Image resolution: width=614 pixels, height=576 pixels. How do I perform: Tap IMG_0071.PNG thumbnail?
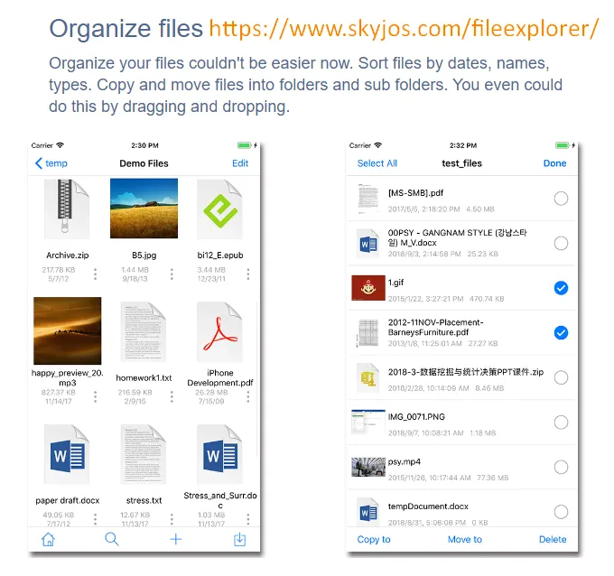368,423
